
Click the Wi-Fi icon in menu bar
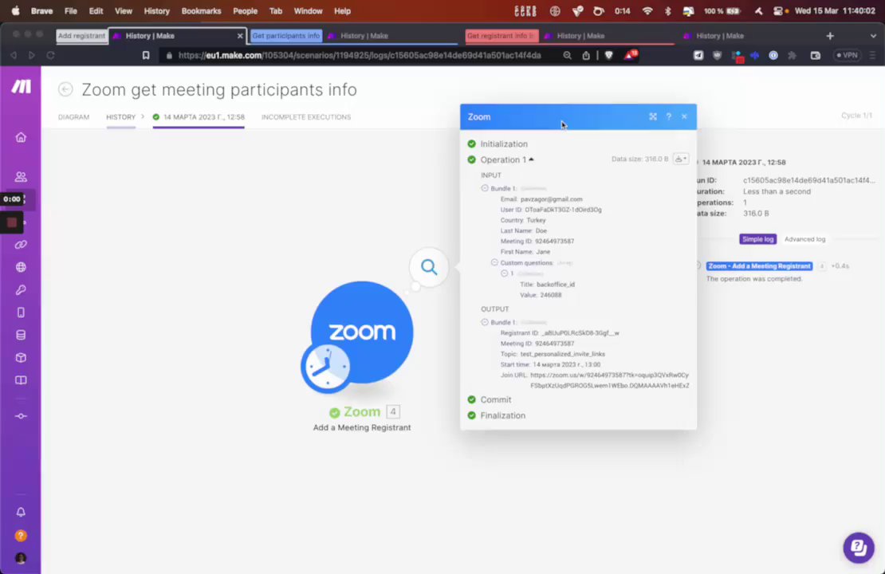647,10
